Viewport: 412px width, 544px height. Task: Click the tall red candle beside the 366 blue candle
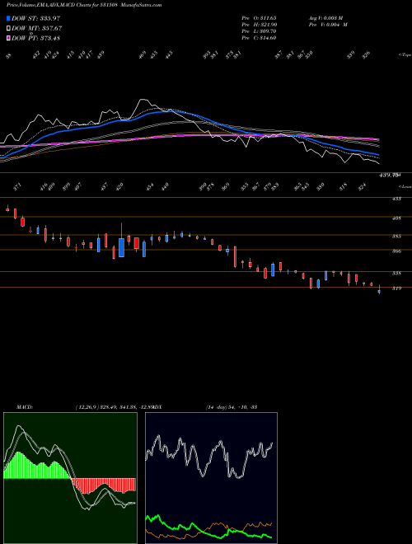pos(235,256)
